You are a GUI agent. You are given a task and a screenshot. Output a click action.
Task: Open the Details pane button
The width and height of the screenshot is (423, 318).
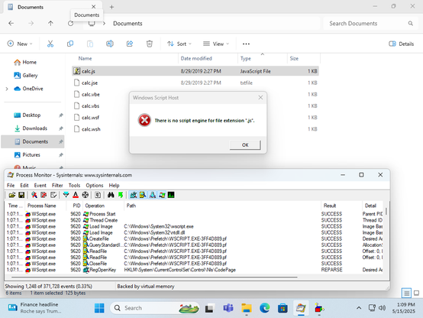coord(402,44)
